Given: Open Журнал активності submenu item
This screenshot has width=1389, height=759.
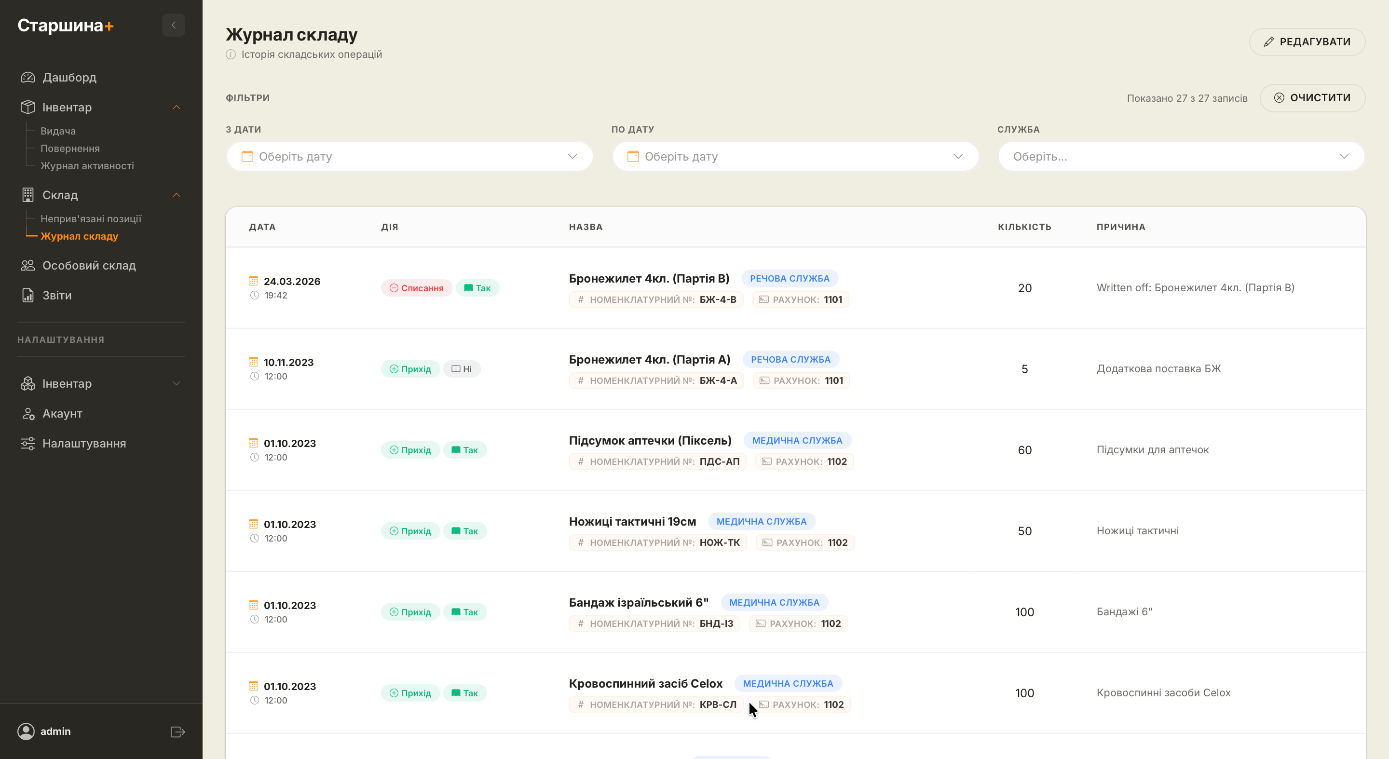Looking at the screenshot, I should tap(87, 165).
